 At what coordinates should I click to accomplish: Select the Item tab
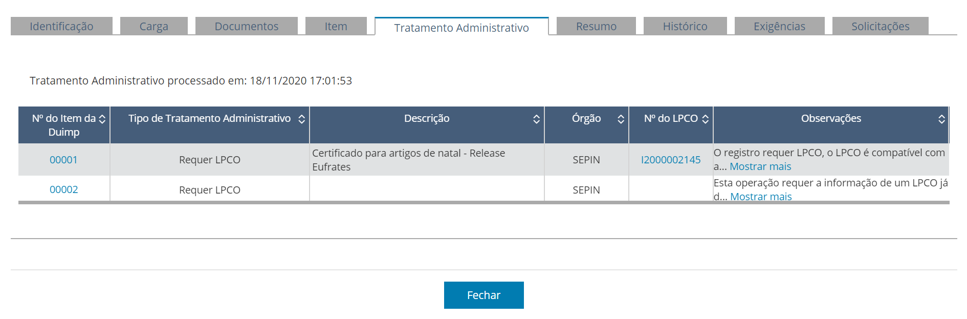click(336, 26)
